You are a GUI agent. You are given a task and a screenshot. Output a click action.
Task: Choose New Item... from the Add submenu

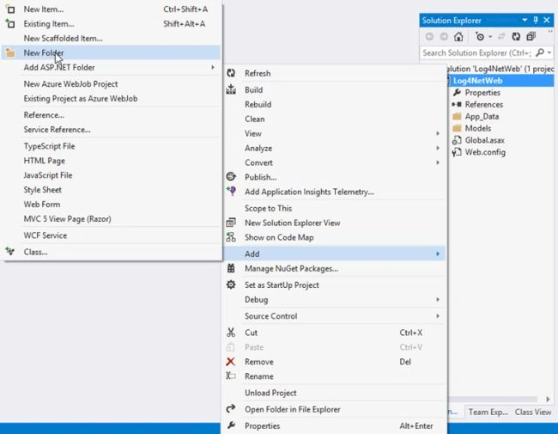click(x=112, y=9)
